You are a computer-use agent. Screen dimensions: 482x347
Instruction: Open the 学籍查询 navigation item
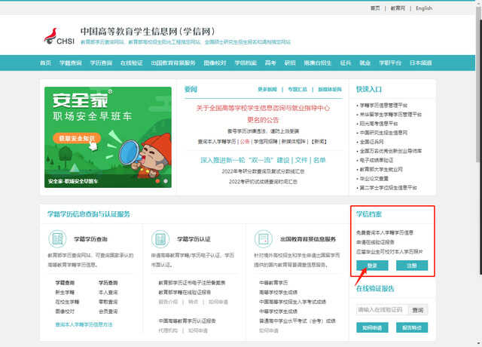(71, 63)
